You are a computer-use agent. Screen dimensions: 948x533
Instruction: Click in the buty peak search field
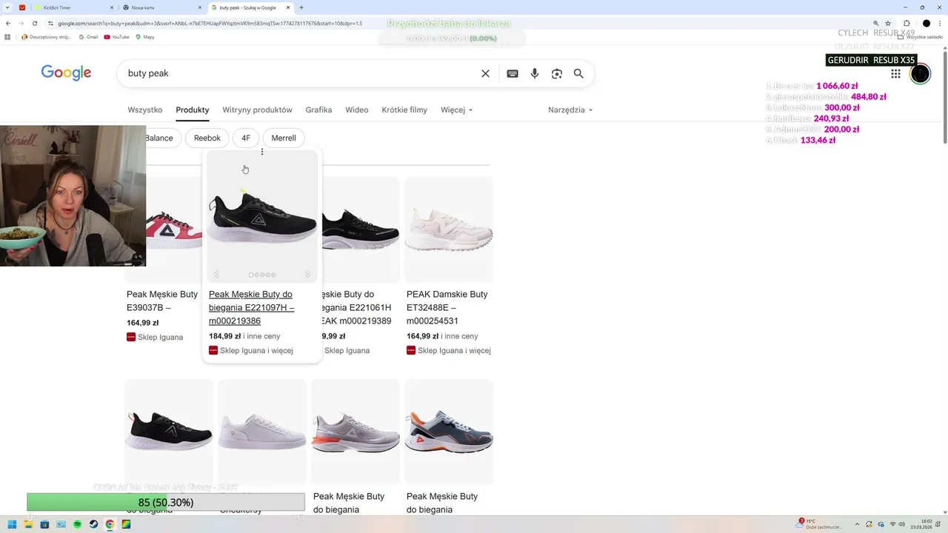300,73
